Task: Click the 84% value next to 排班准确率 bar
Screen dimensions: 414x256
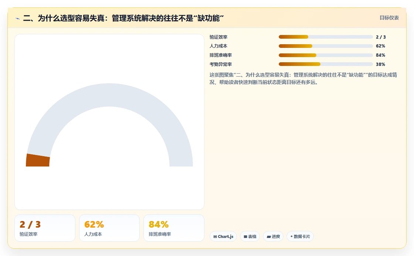Action: pyautogui.click(x=380, y=55)
